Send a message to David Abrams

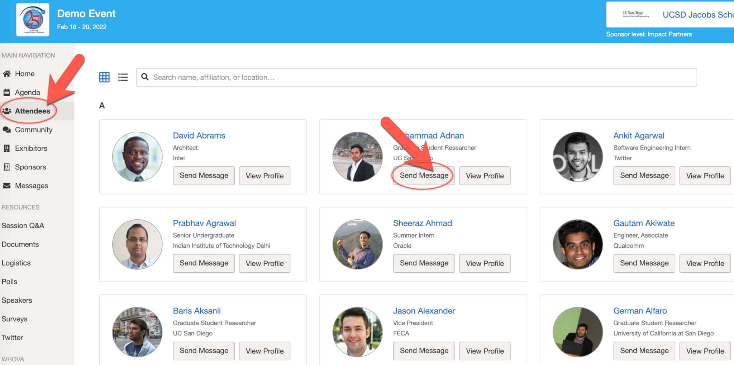tap(204, 175)
